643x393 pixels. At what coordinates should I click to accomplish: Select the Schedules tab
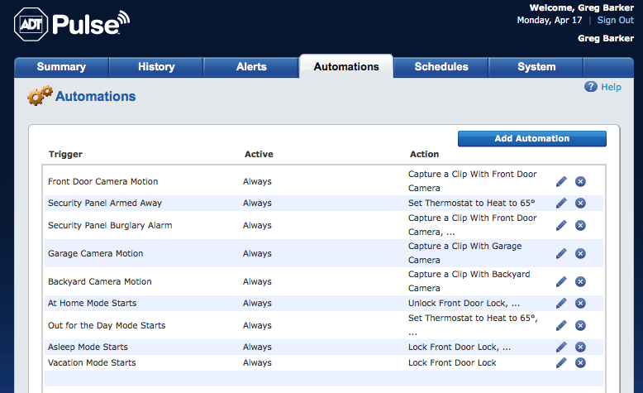pos(441,67)
